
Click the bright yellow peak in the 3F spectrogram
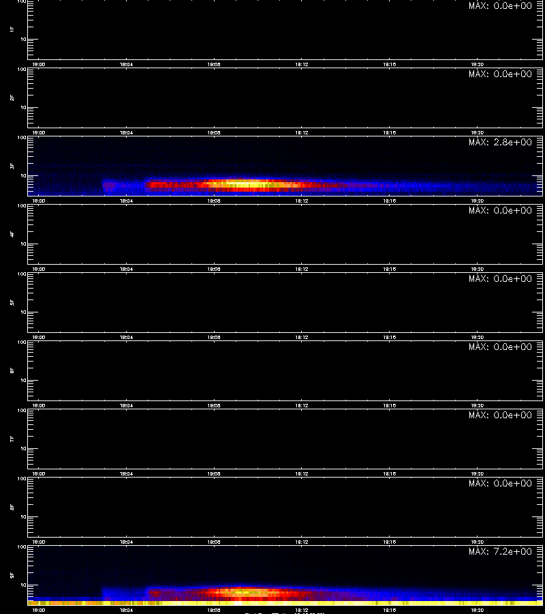click(247, 184)
